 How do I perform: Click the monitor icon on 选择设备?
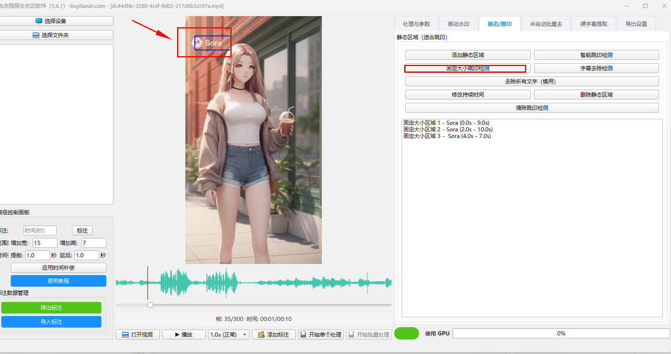39,21
